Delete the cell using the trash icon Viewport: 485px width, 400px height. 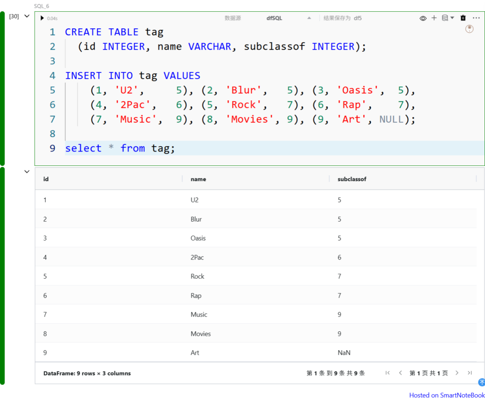(x=463, y=18)
